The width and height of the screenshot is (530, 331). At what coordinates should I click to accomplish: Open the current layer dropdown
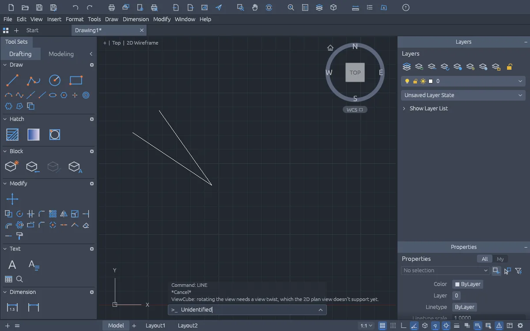463,81
